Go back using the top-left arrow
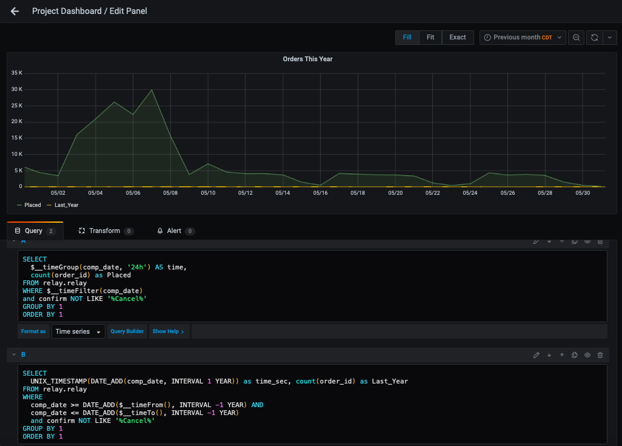Image resolution: width=622 pixels, height=446 pixels. [x=15, y=11]
